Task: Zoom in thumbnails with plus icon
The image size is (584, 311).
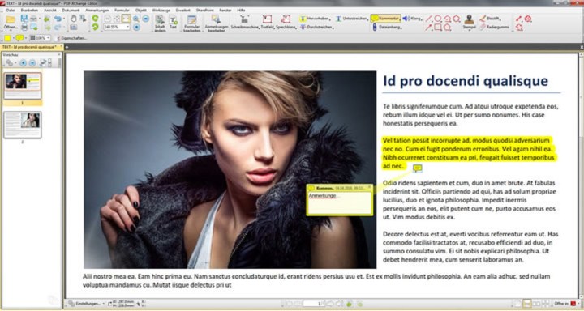Action: click(x=23, y=63)
